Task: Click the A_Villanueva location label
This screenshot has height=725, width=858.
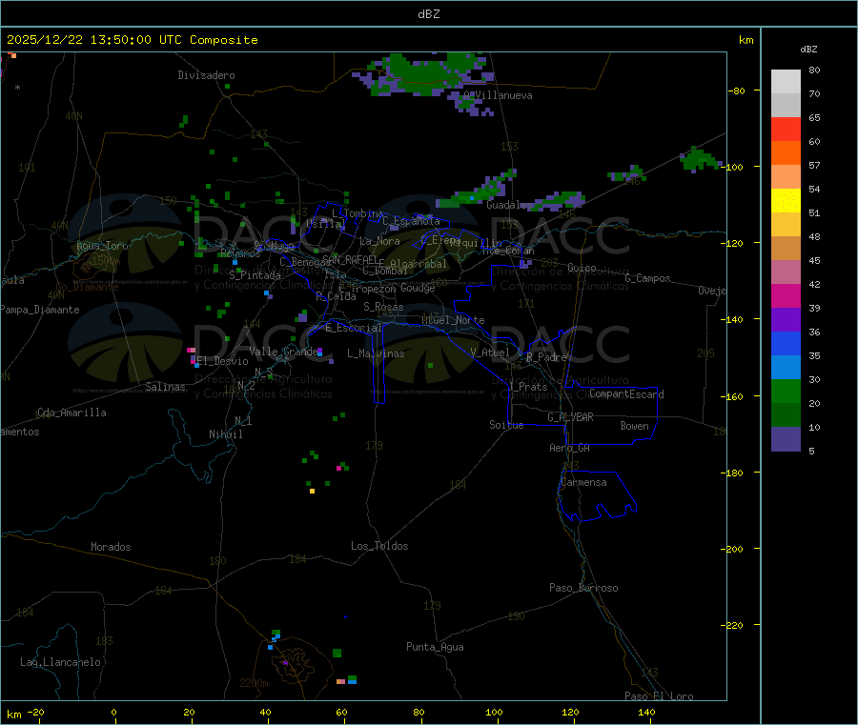Action: point(498,95)
